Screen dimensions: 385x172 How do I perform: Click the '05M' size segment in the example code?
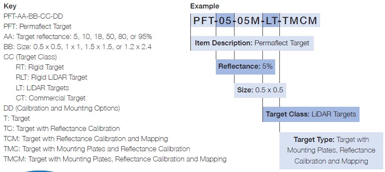pyautogui.click(x=248, y=20)
